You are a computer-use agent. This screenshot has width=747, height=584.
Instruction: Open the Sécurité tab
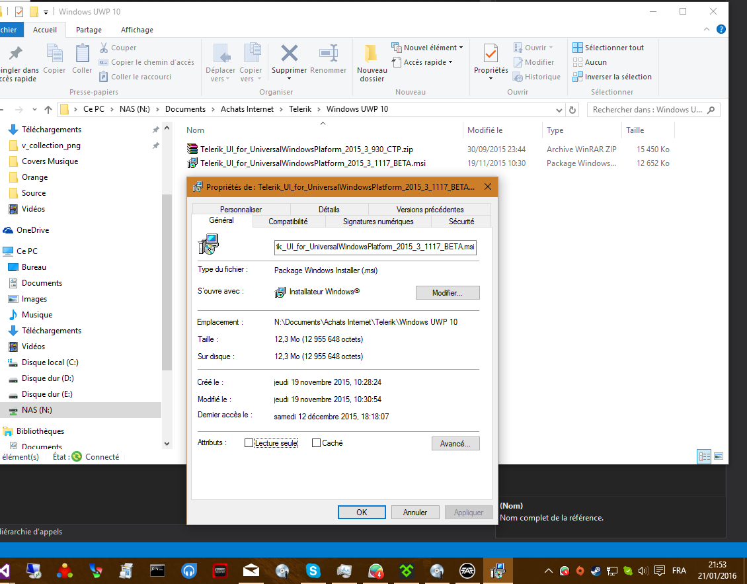[461, 221]
